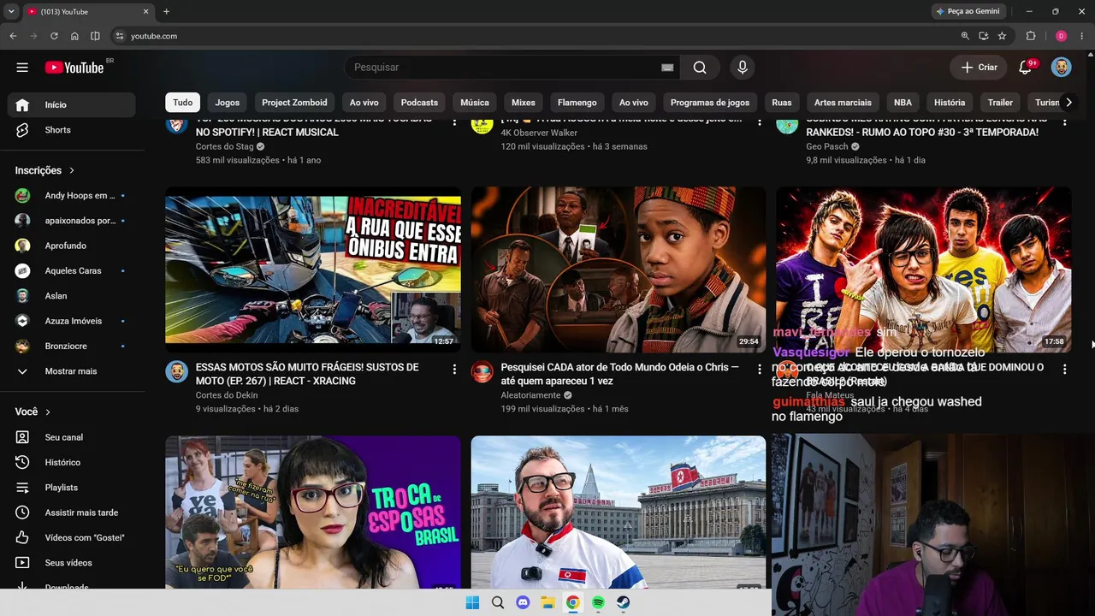
Task: Open the Chrome three-dot menu
Action: click(1083, 36)
